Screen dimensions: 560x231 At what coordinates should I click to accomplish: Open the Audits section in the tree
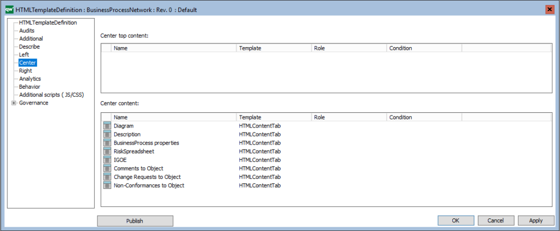point(27,31)
